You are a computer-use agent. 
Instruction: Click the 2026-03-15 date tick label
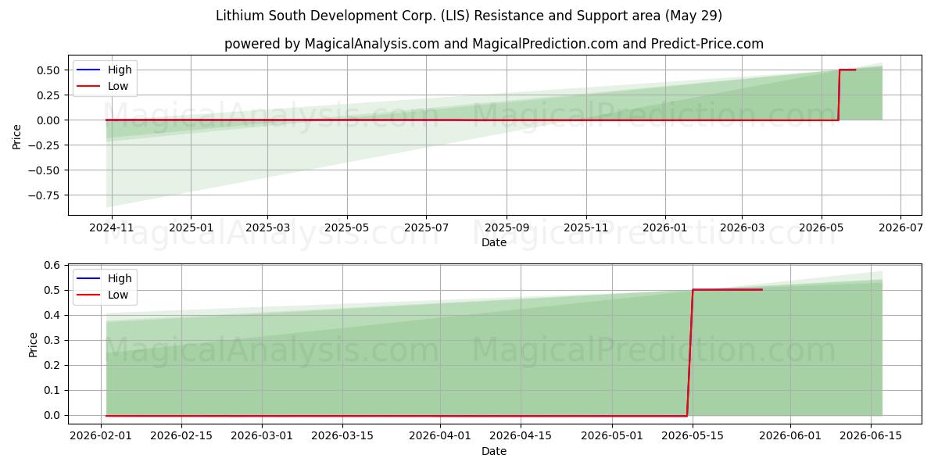point(342,436)
